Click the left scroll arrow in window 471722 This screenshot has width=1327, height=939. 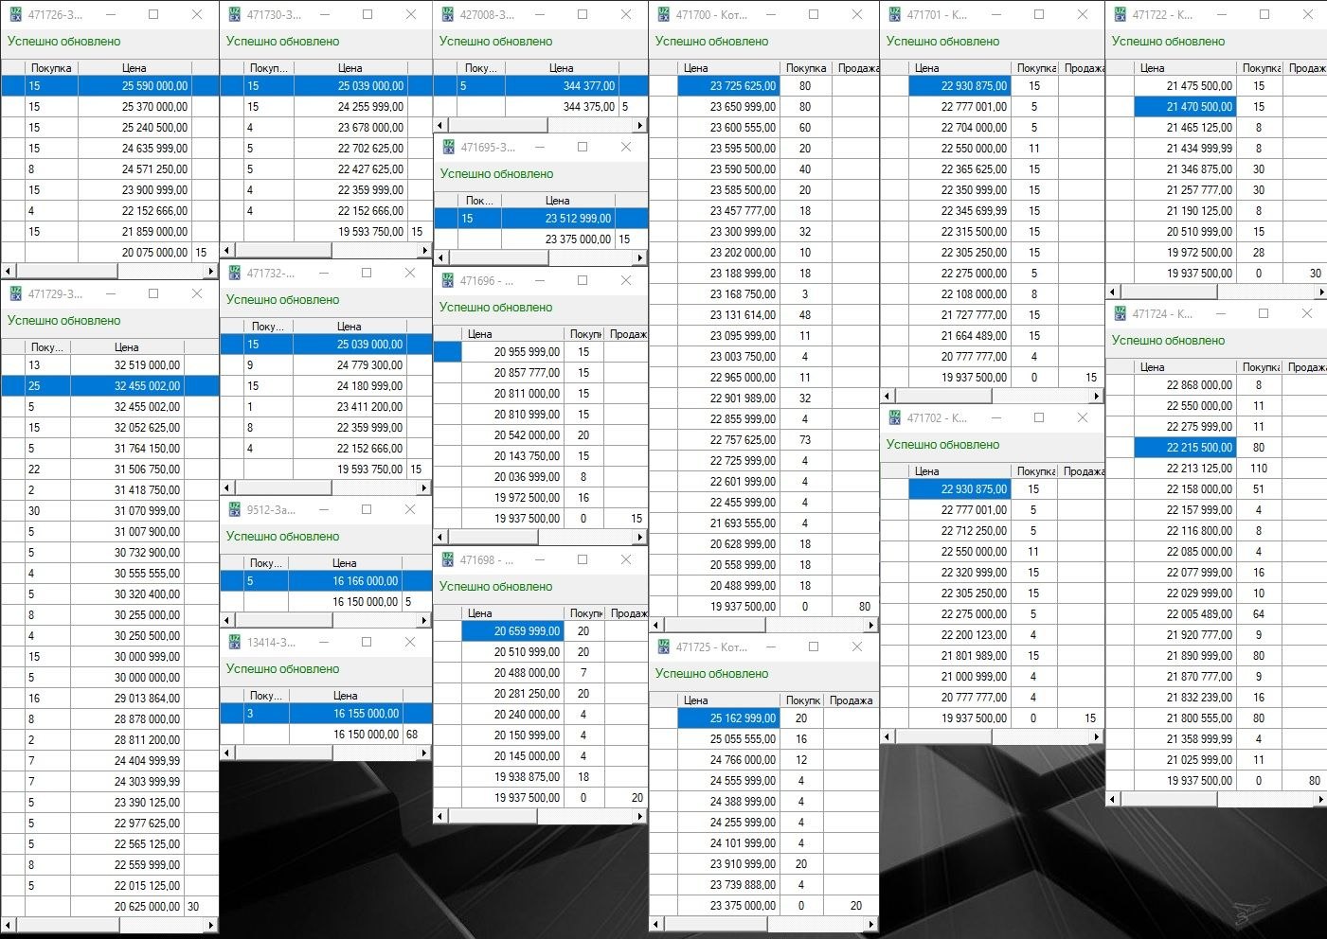(x=1114, y=292)
